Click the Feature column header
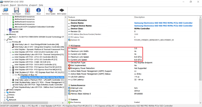 click(x=72, y=17)
